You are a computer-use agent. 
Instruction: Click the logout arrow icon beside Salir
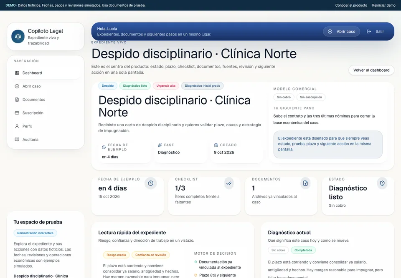coord(369,31)
